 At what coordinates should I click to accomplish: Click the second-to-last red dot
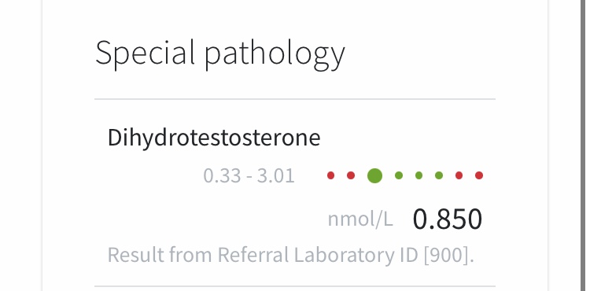tap(459, 175)
